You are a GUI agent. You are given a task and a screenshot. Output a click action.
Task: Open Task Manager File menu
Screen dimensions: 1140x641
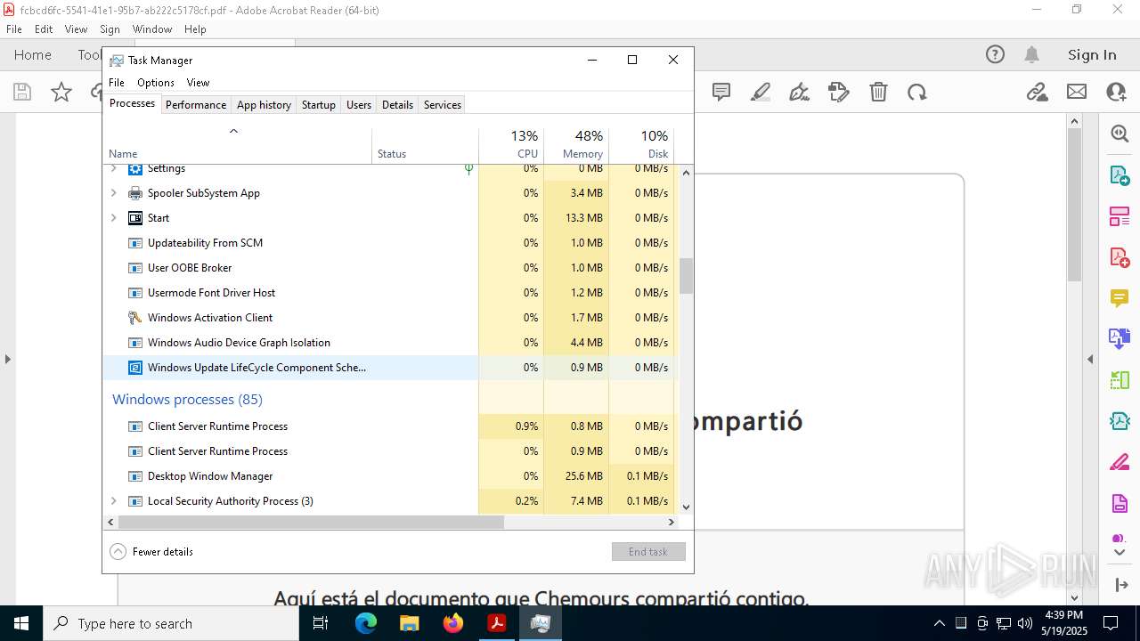117,83
